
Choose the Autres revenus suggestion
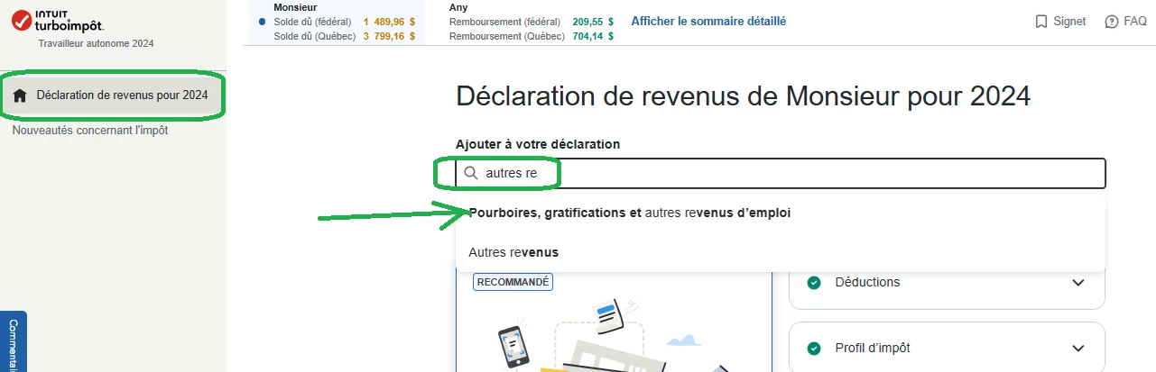513,252
